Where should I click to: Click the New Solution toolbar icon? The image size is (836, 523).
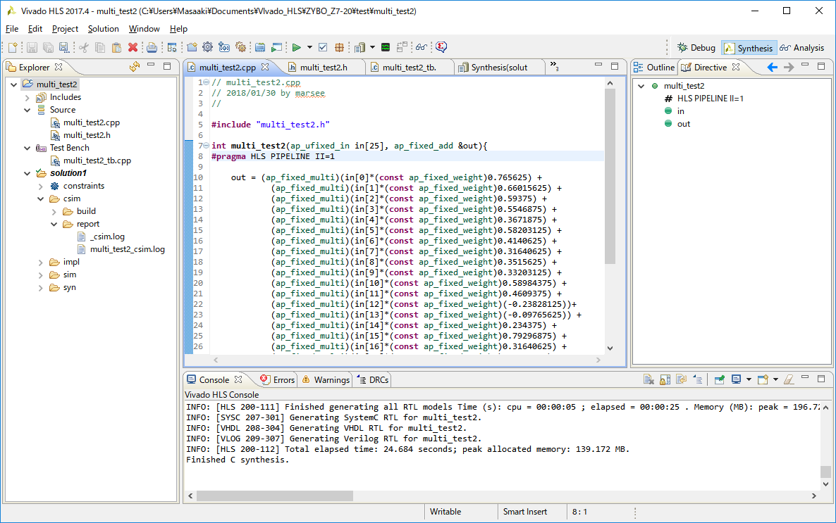click(x=224, y=47)
